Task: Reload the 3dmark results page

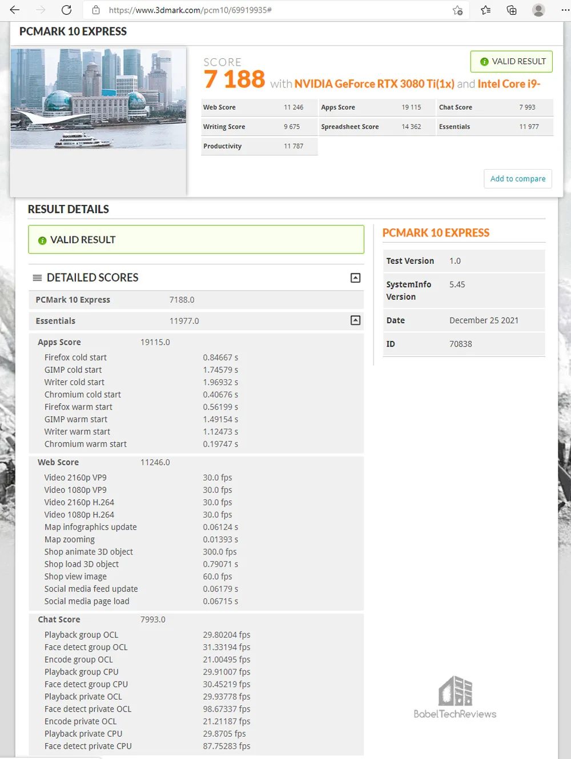Action: click(x=66, y=10)
